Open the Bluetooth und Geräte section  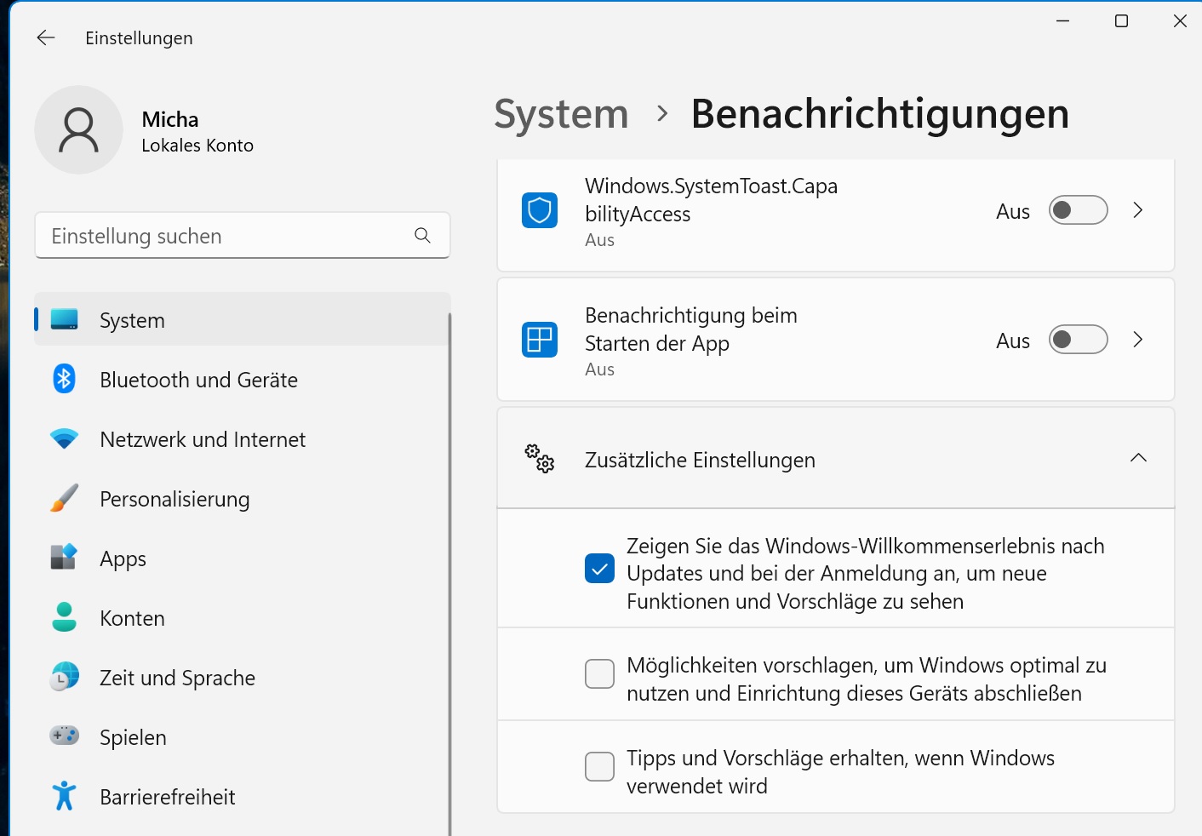click(x=198, y=380)
